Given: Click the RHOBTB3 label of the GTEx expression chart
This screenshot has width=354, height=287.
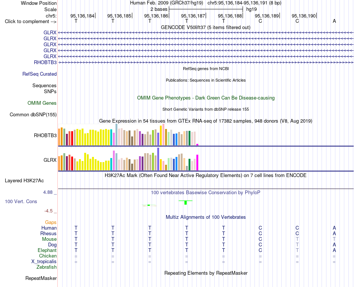Looking at the screenshot, I should pyautogui.click(x=45, y=135).
